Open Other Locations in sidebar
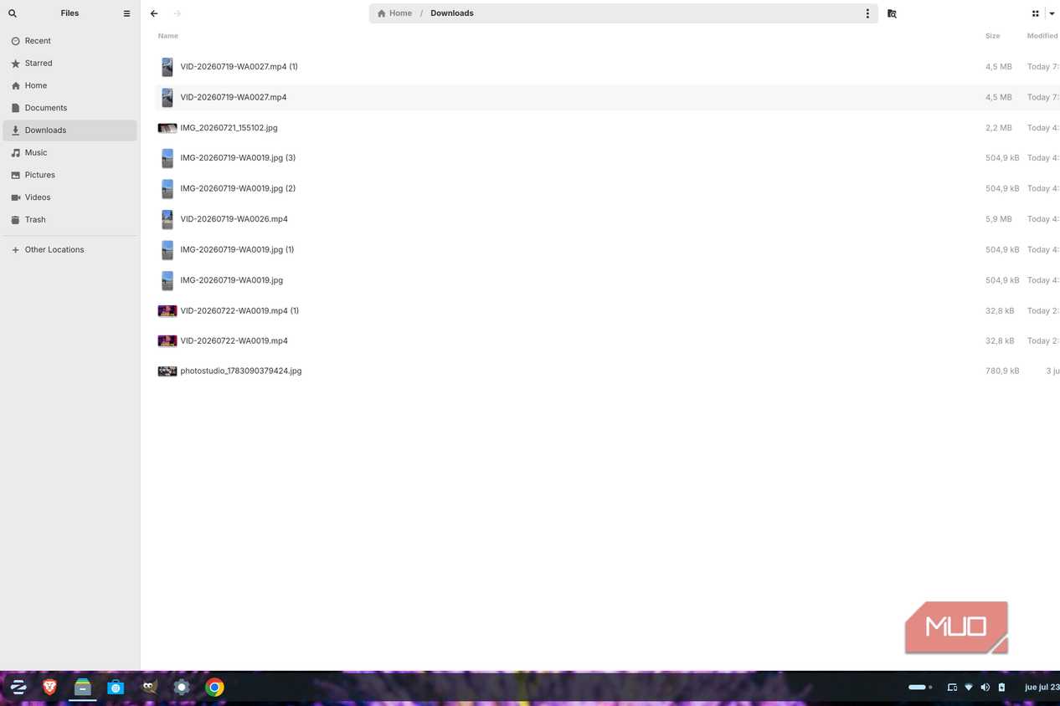The image size is (1060, 706). click(x=69, y=250)
